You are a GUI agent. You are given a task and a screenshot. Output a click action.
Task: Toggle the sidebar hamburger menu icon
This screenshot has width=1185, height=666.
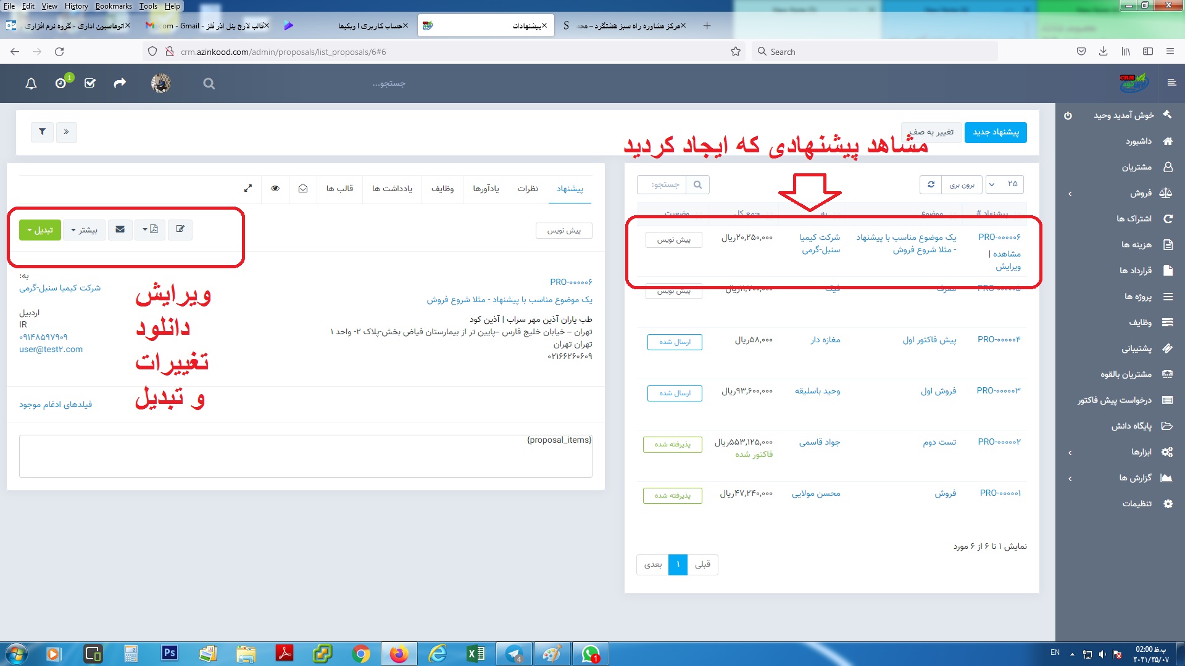point(1171,83)
